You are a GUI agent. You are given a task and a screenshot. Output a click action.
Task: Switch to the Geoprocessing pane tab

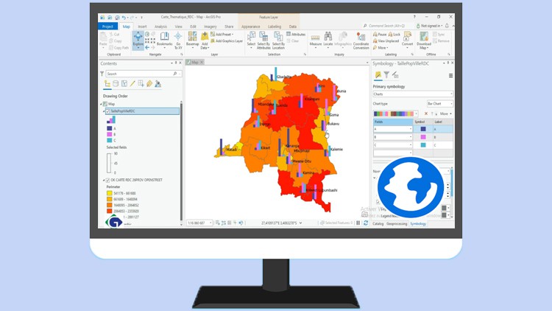397,223
